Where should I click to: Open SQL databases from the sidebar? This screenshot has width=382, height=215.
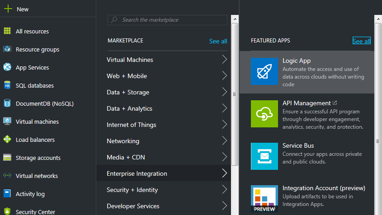(35, 85)
